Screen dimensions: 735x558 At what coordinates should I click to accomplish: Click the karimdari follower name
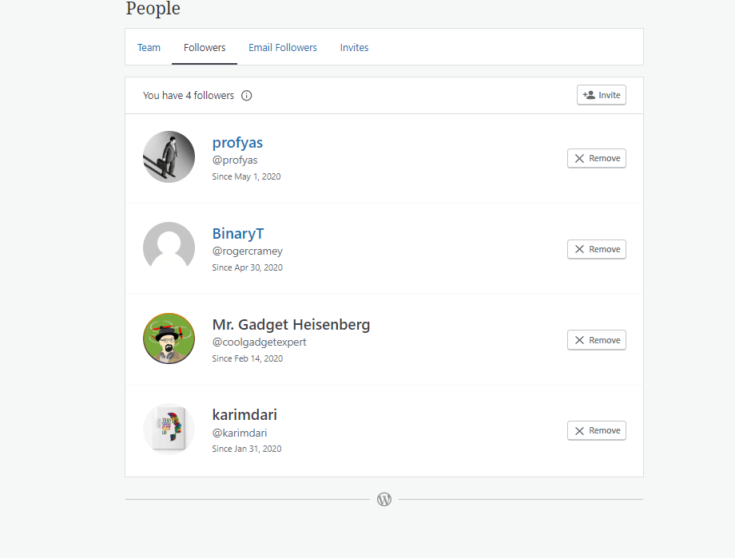click(244, 415)
